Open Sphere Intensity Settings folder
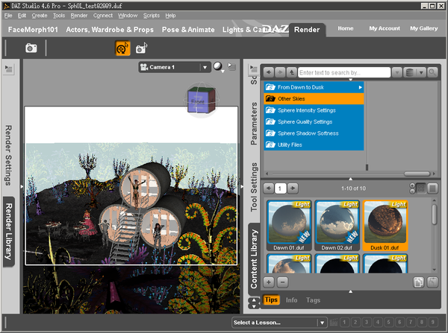This screenshot has height=333, width=448. point(314,110)
